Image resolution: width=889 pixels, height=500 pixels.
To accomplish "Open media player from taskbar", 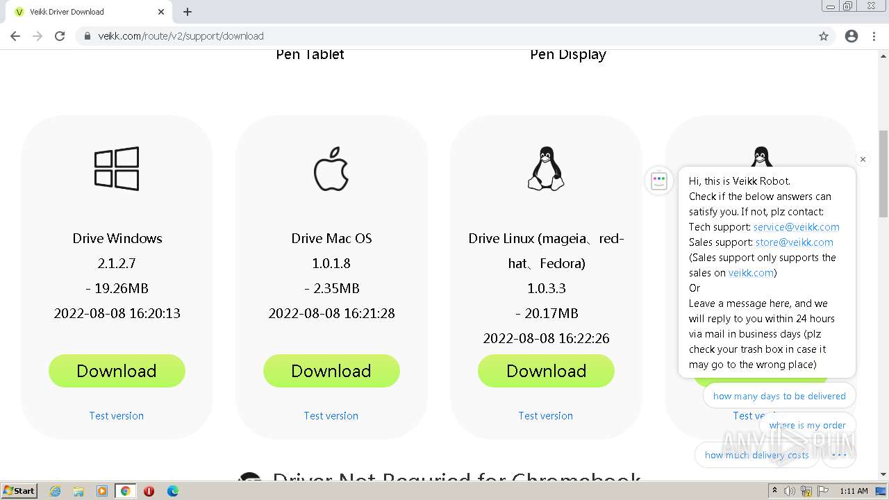I will coord(102,491).
